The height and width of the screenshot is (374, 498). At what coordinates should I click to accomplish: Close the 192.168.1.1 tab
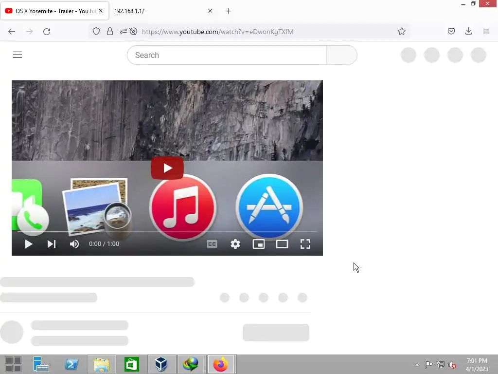tap(210, 11)
